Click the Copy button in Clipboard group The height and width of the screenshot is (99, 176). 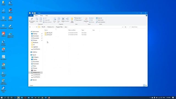[37, 20]
